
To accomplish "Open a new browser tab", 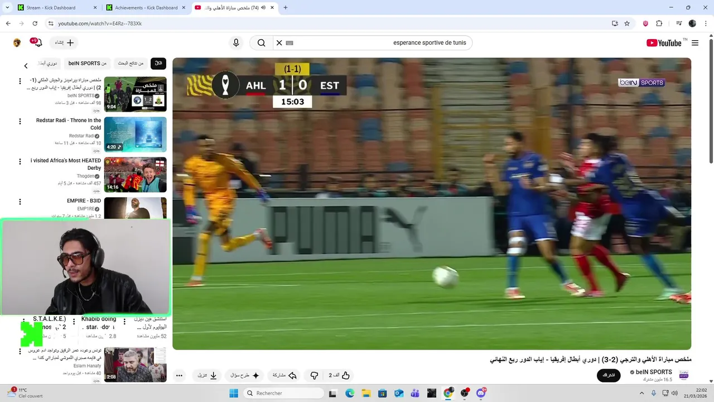I will tap(286, 8).
